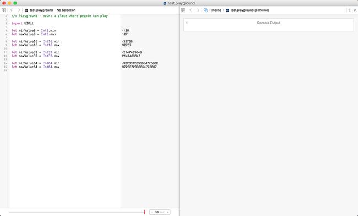Click the import UIKit code line
The width and height of the screenshot is (358, 216).
(x=23, y=23)
